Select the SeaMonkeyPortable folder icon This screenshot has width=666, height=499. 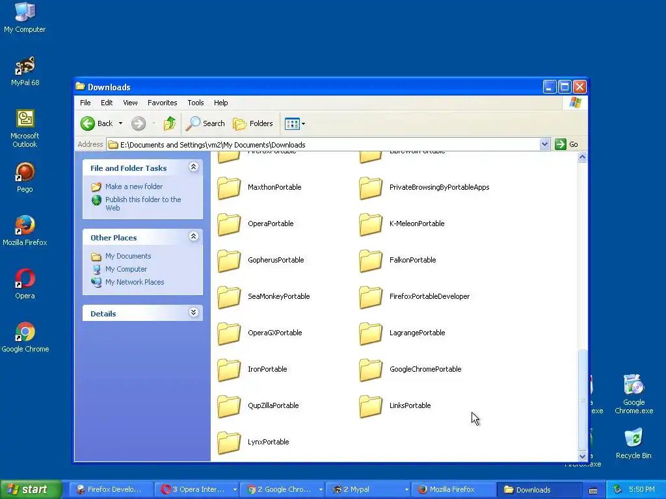[x=229, y=297]
